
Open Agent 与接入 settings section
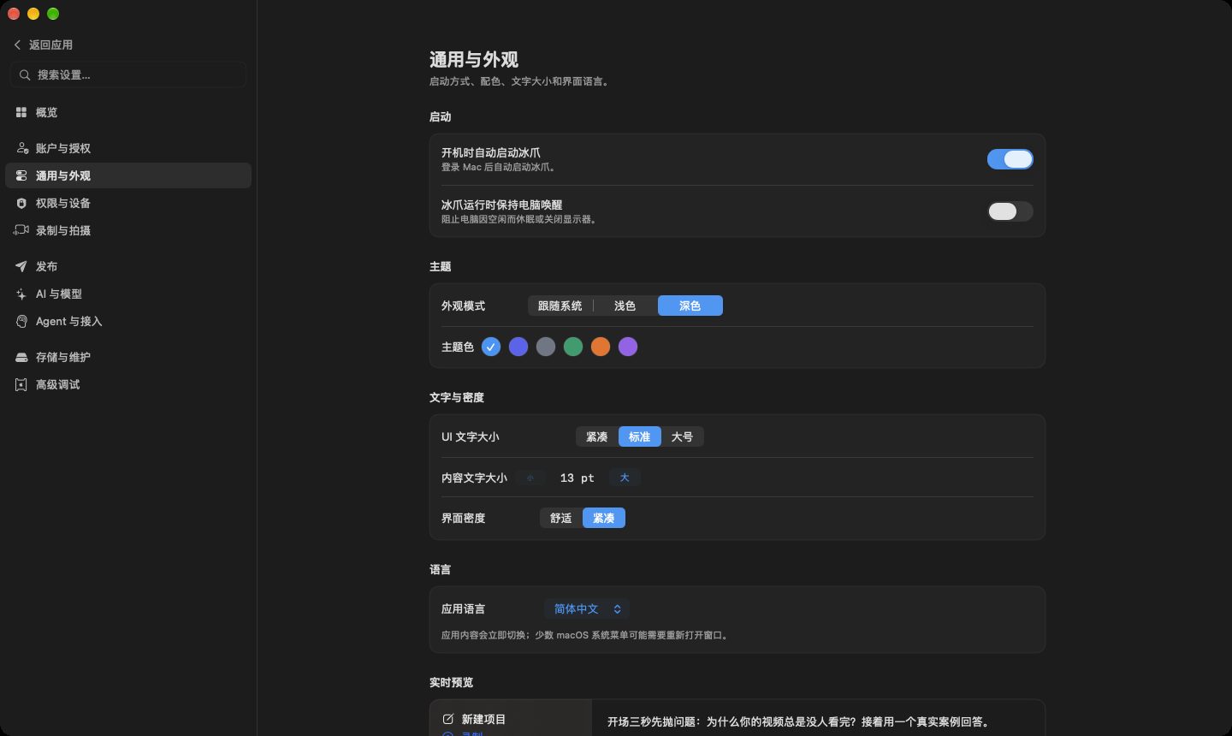click(x=128, y=321)
